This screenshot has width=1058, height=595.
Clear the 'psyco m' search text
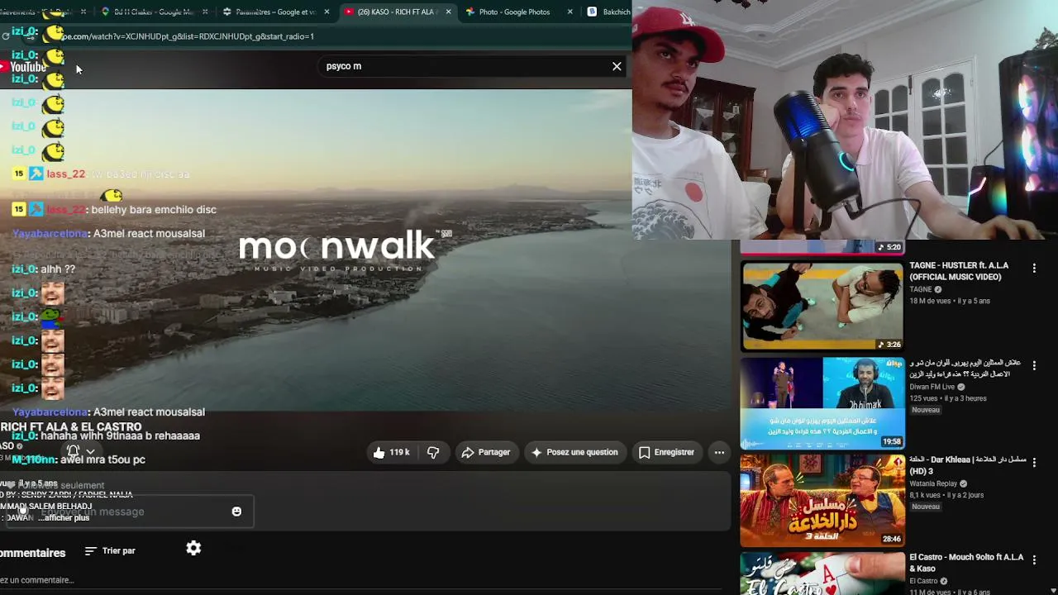click(x=617, y=66)
